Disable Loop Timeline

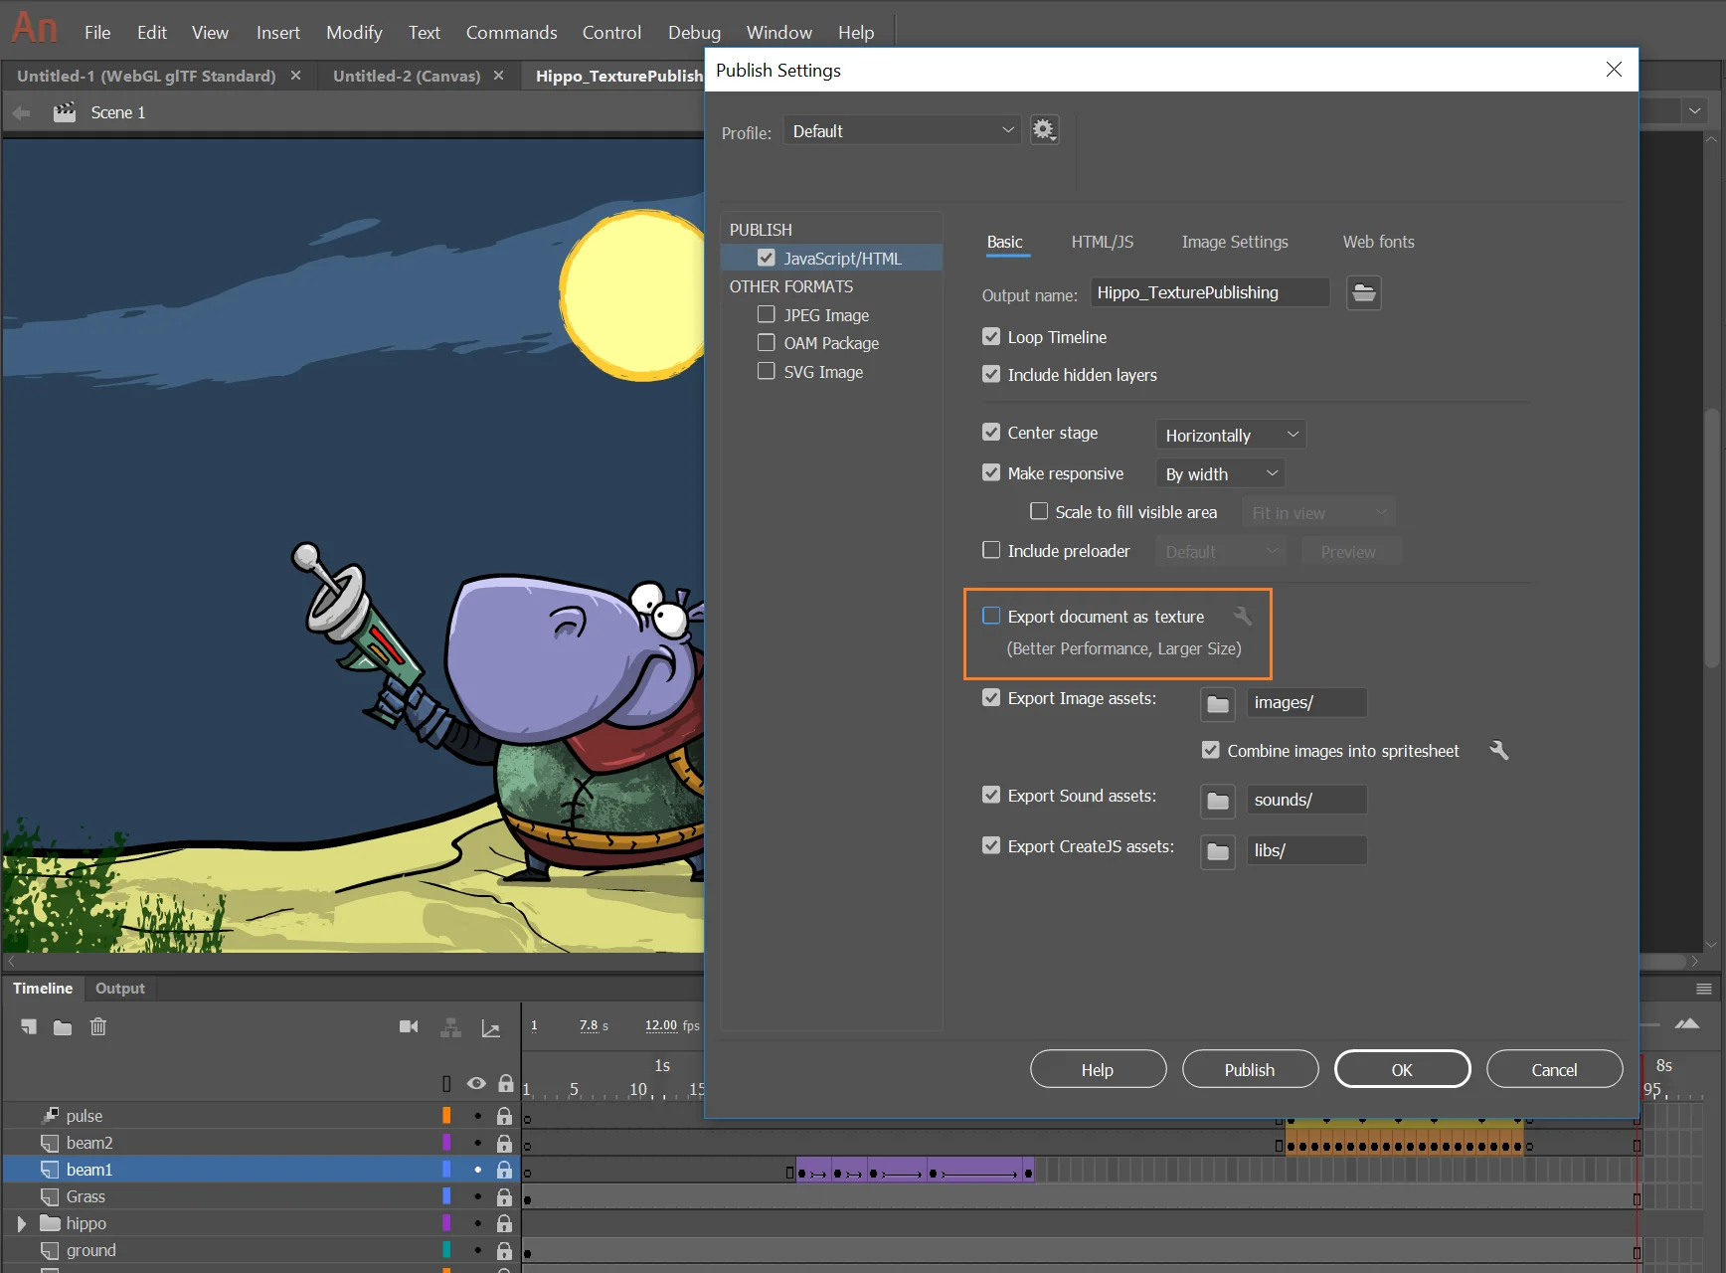991,336
